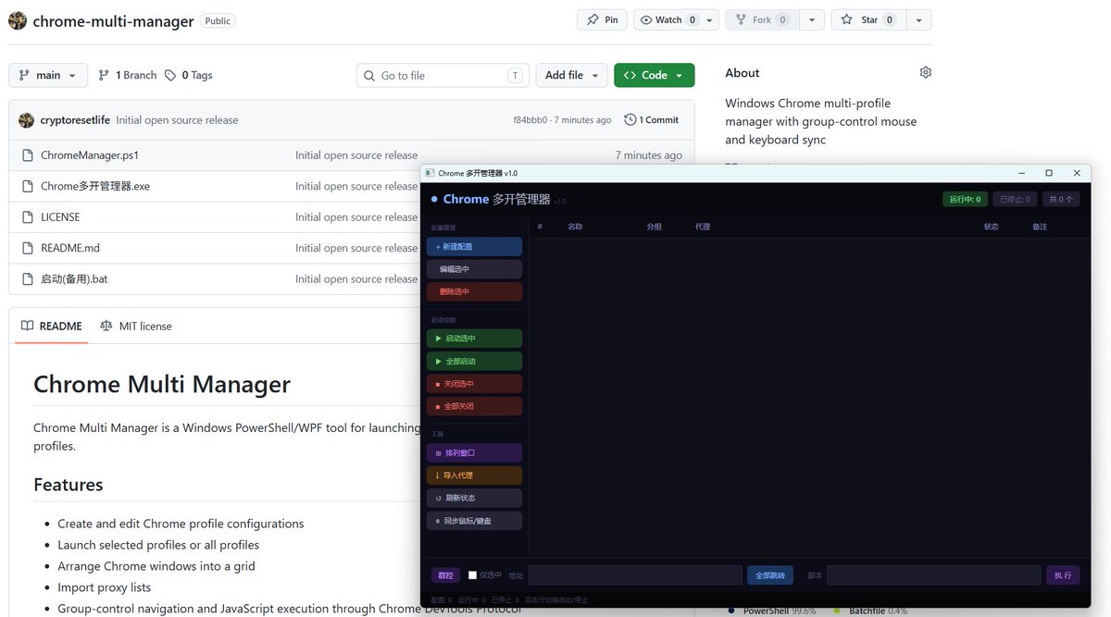The image size is (1111, 617).
Task: Click the 状态 column header
Action: click(x=992, y=227)
